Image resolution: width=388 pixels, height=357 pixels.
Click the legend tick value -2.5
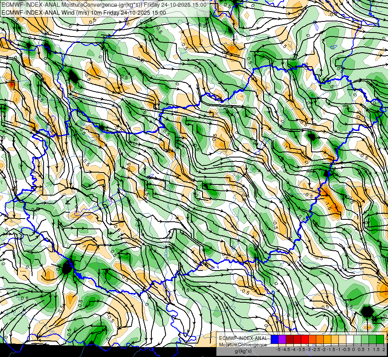(x=316, y=349)
